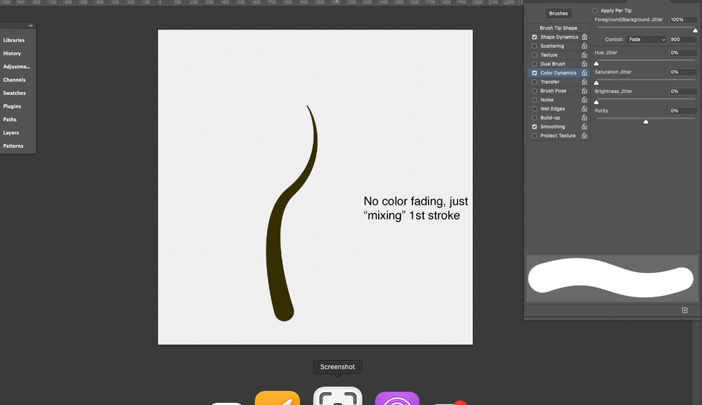The image size is (702, 405).
Task: Turn on the Wet Edges checkbox
Action: 535,109
